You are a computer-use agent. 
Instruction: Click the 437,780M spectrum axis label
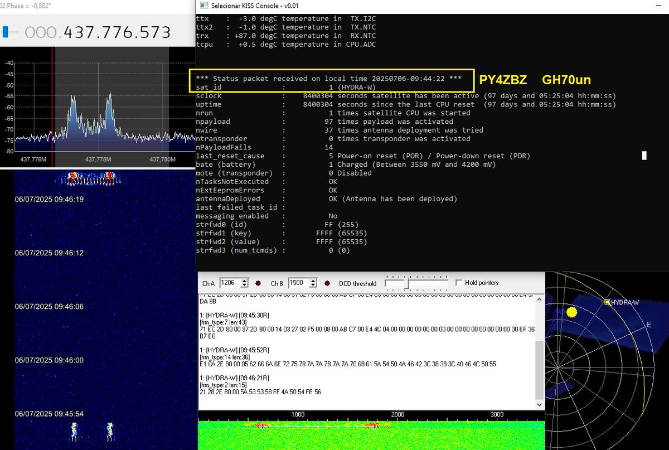click(163, 159)
